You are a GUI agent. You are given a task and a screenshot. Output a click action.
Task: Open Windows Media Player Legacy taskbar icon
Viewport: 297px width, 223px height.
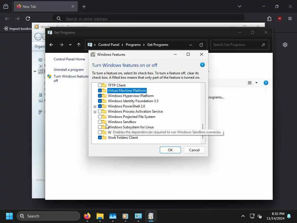click(x=125, y=216)
